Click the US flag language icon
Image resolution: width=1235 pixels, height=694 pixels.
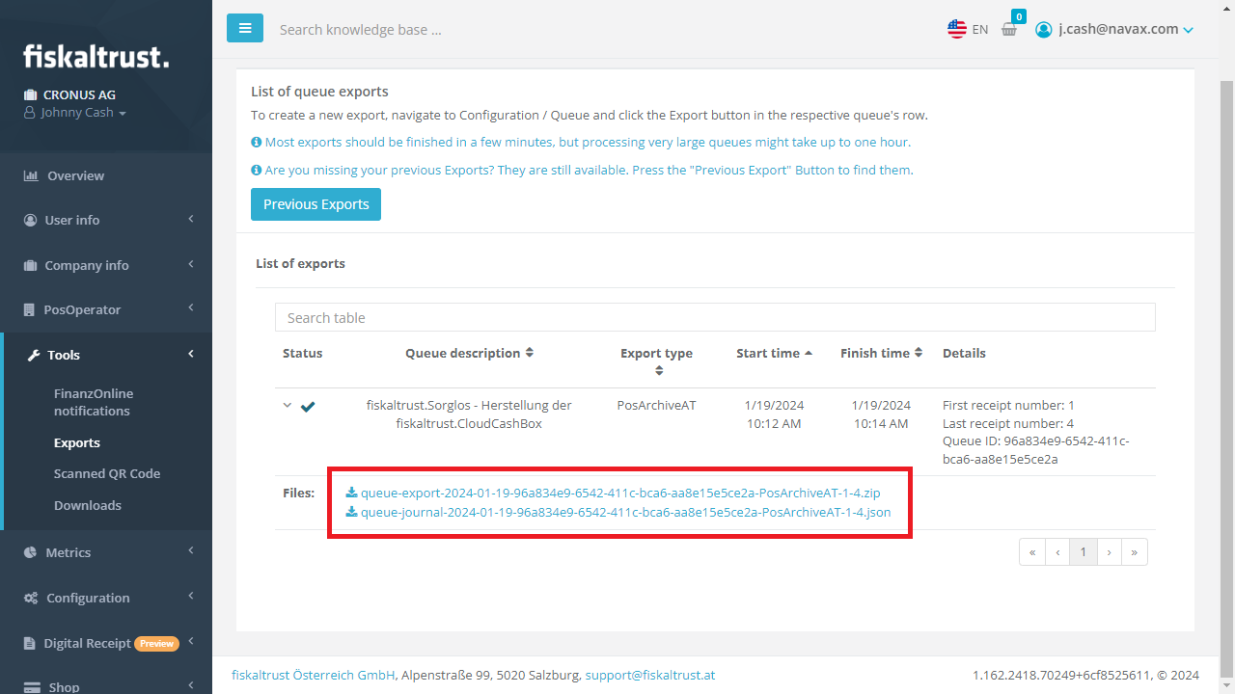click(x=957, y=29)
